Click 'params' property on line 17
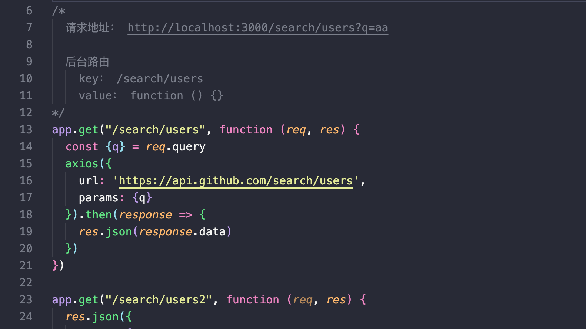The width and height of the screenshot is (586, 329). coord(99,198)
